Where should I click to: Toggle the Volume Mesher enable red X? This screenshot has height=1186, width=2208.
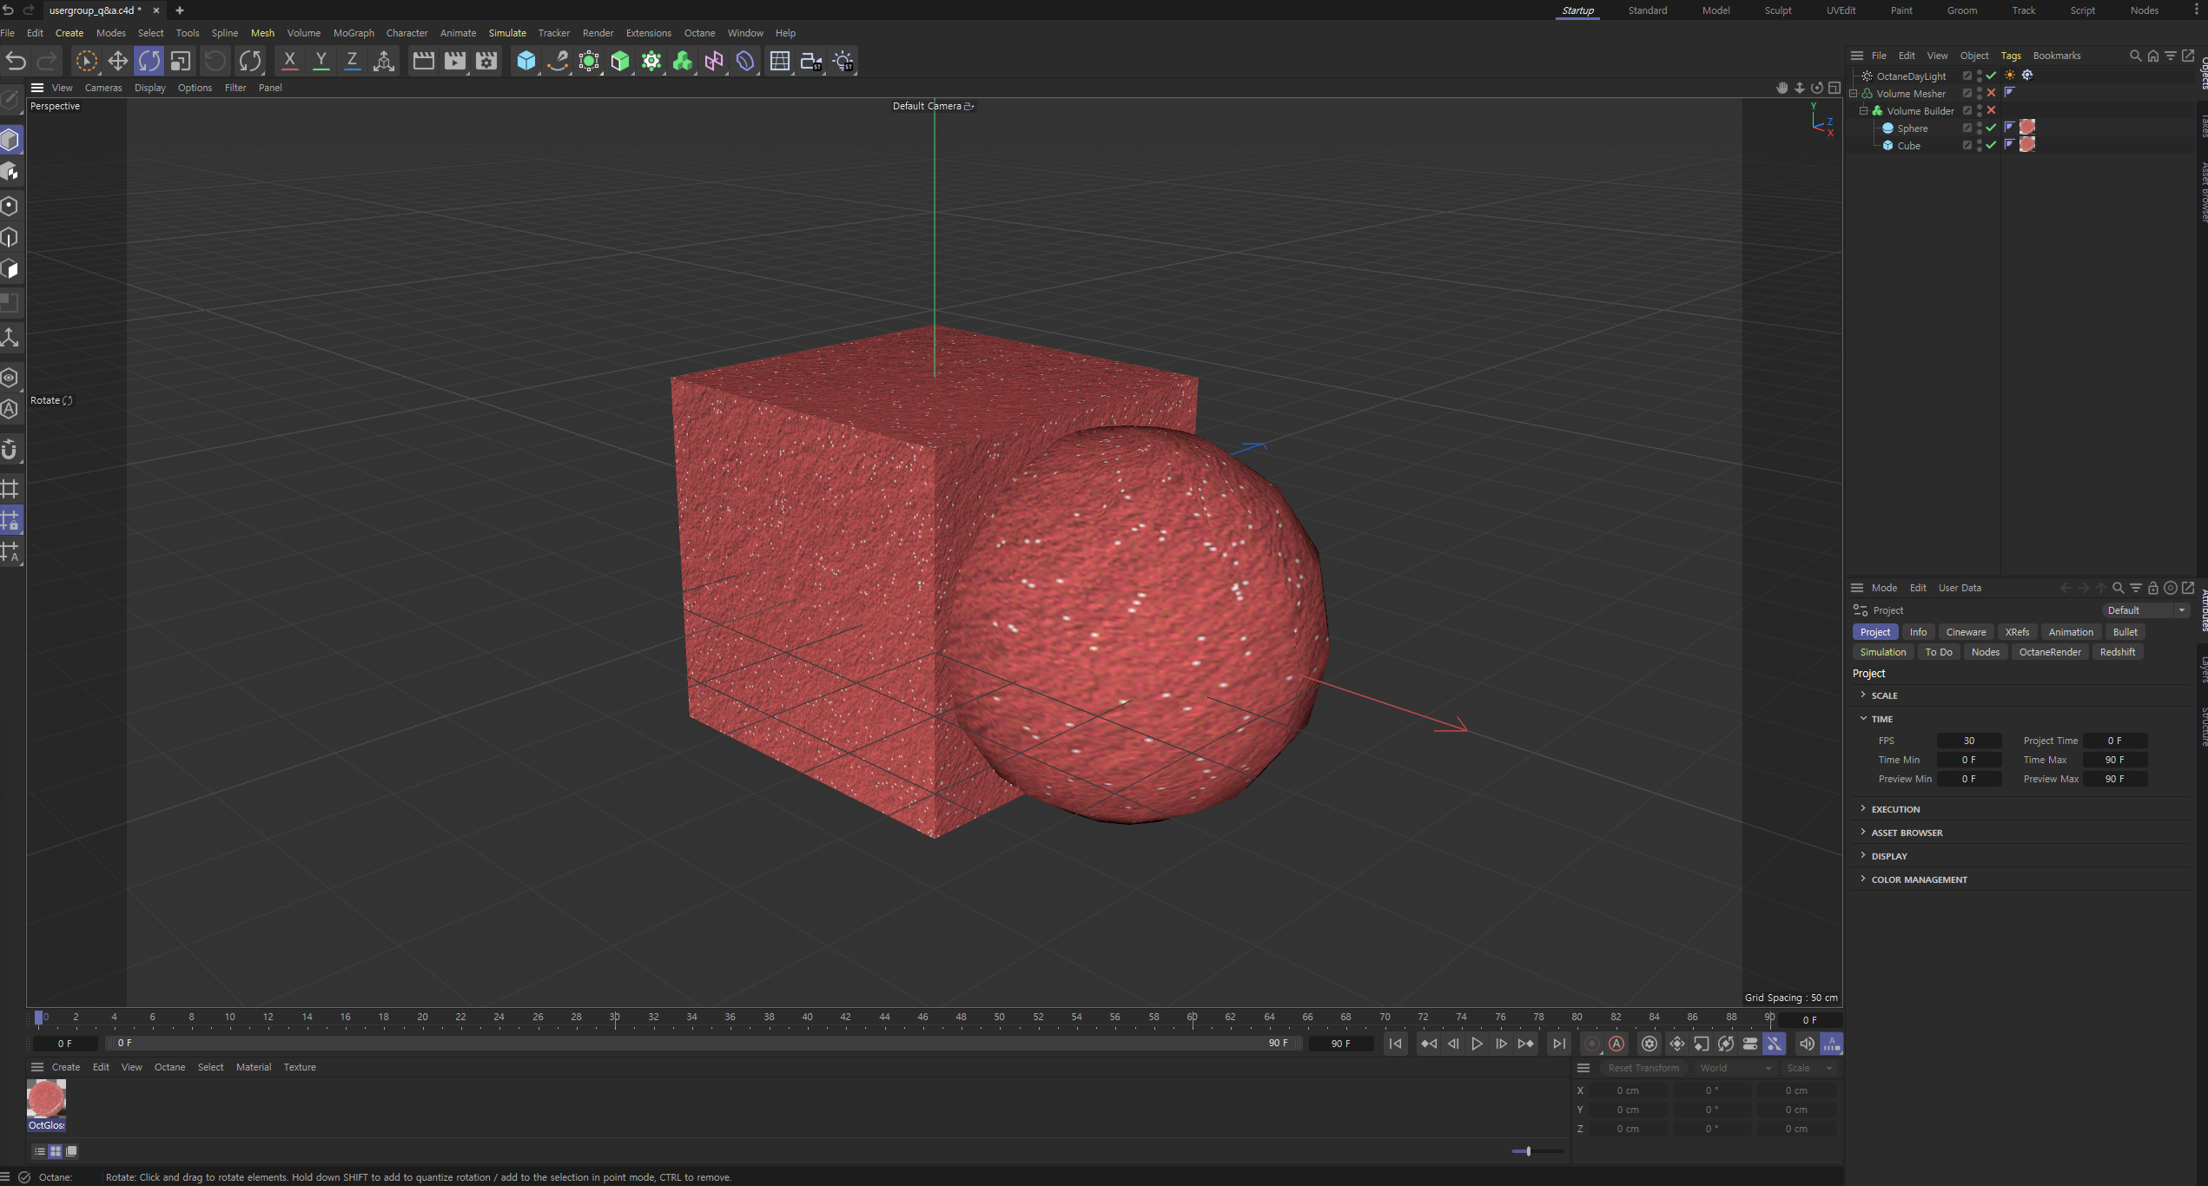(1991, 93)
